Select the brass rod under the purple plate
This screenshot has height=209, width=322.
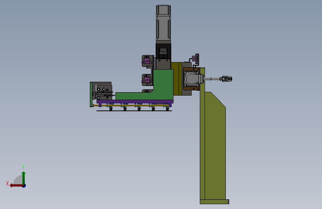pyautogui.click(x=131, y=105)
